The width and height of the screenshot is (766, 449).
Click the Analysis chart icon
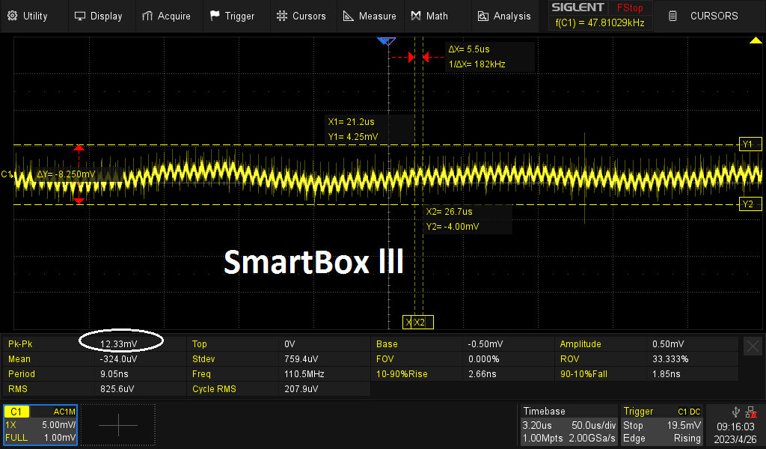[482, 16]
